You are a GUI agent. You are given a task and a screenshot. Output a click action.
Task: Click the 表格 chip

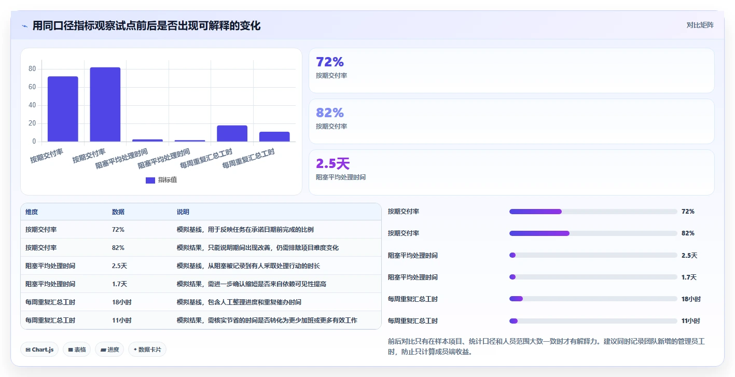click(77, 350)
